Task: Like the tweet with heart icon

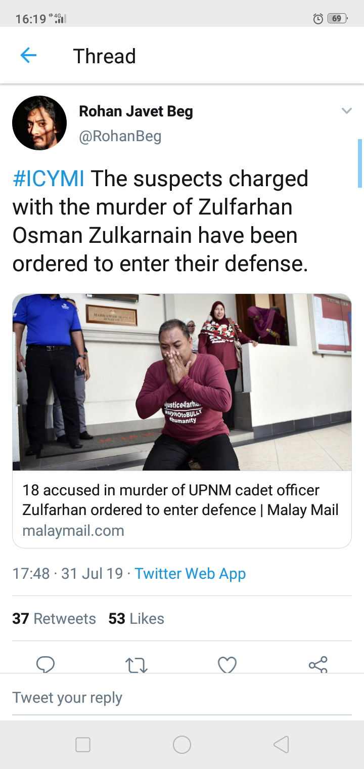Action: click(227, 664)
